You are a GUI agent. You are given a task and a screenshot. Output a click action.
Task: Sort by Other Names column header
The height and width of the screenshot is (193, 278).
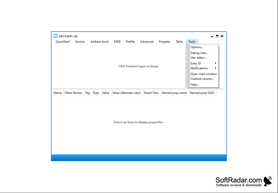point(74,93)
